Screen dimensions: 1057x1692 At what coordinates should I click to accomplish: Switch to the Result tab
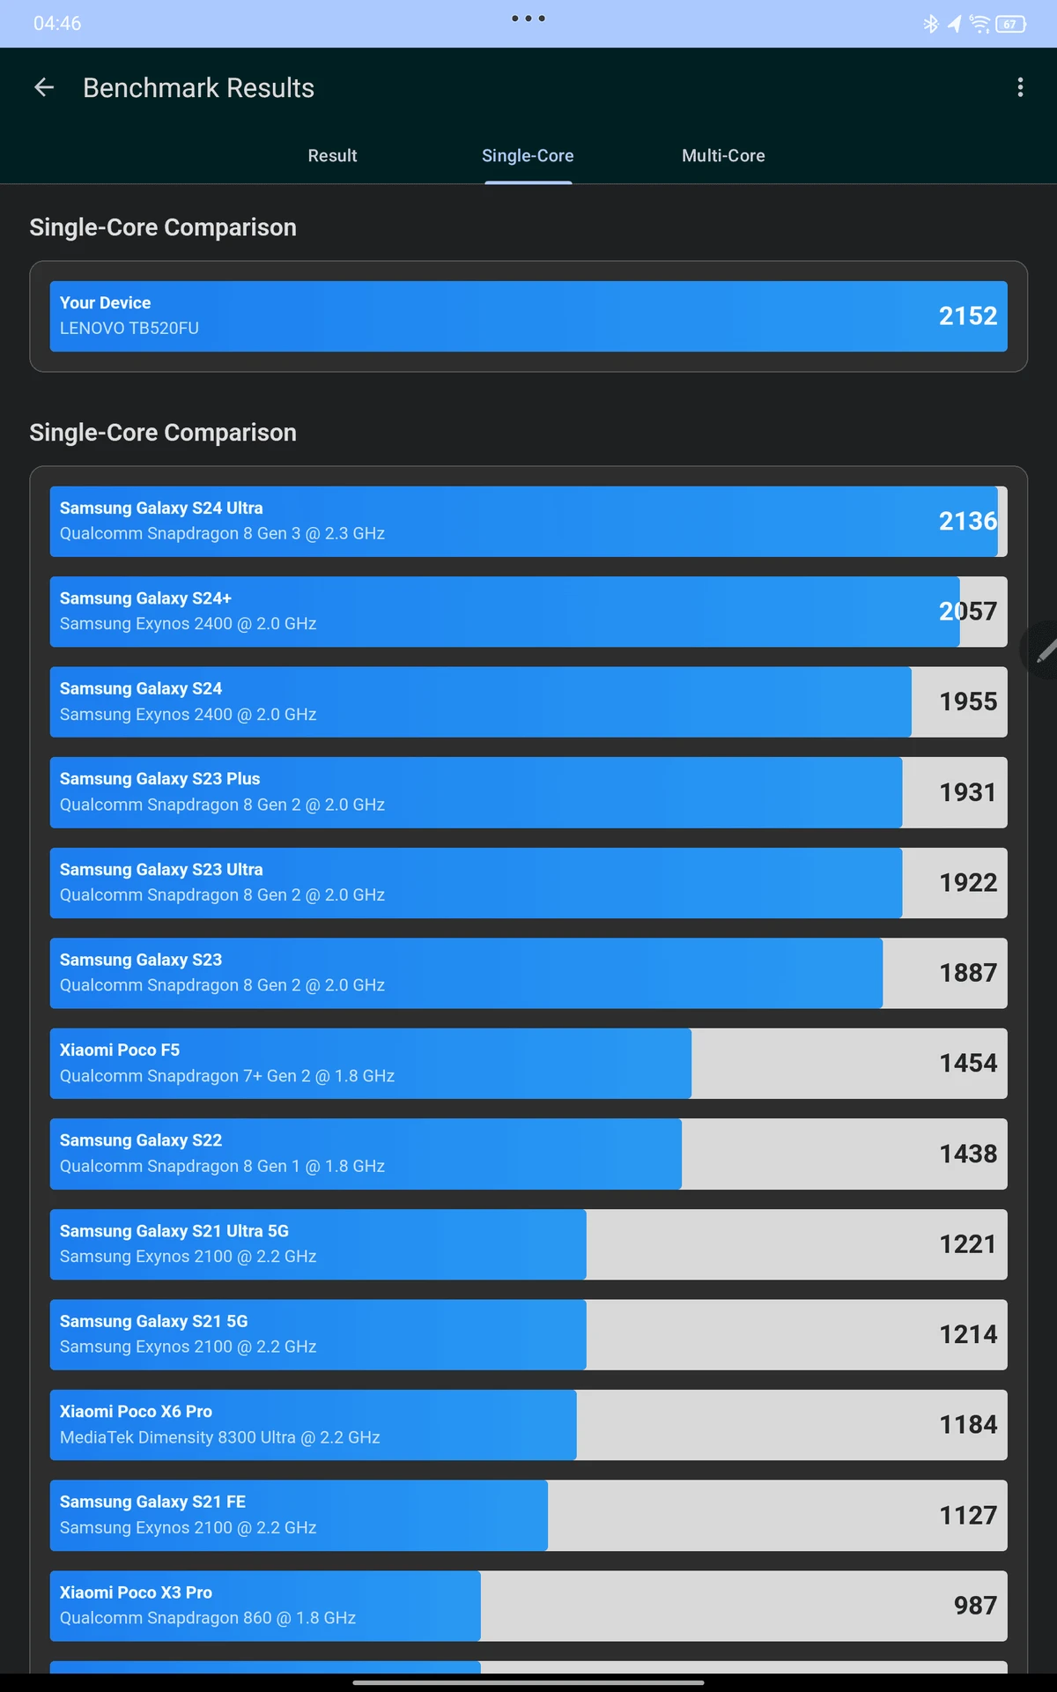(x=332, y=155)
